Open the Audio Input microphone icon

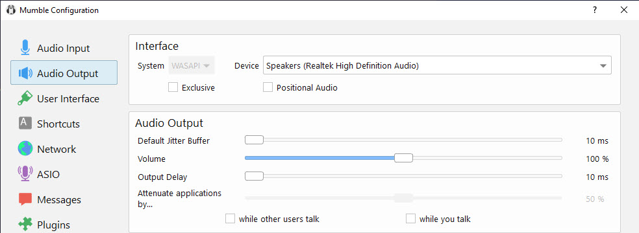pos(25,48)
